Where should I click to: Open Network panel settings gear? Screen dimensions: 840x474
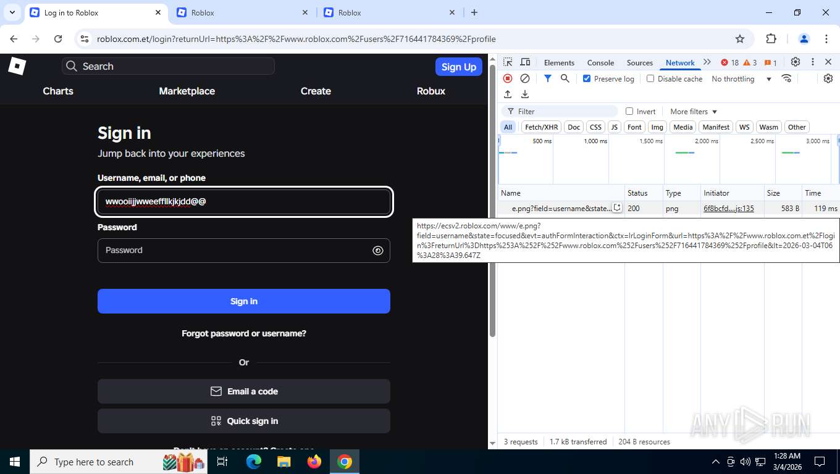click(x=828, y=78)
